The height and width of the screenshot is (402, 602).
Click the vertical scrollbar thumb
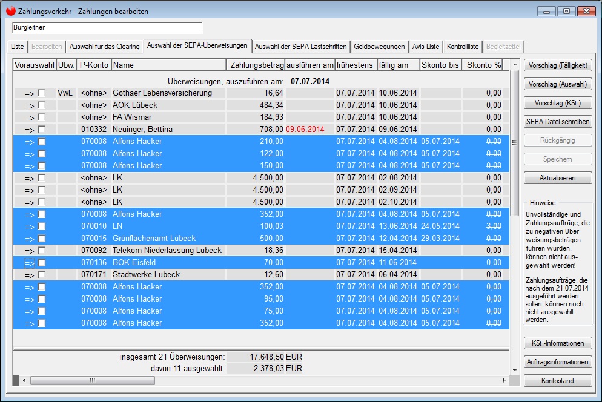click(x=514, y=143)
